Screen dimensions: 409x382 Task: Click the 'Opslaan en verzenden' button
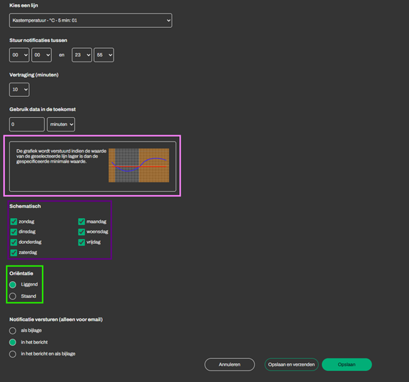[291, 364]
